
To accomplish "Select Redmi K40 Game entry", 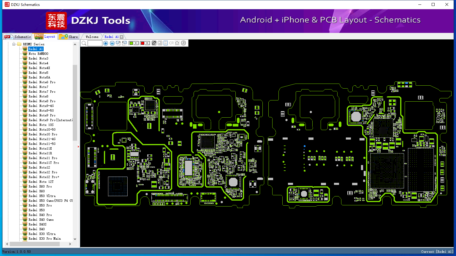I will coord(41,220).
